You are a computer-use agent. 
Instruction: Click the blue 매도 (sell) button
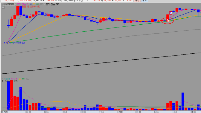145,1
